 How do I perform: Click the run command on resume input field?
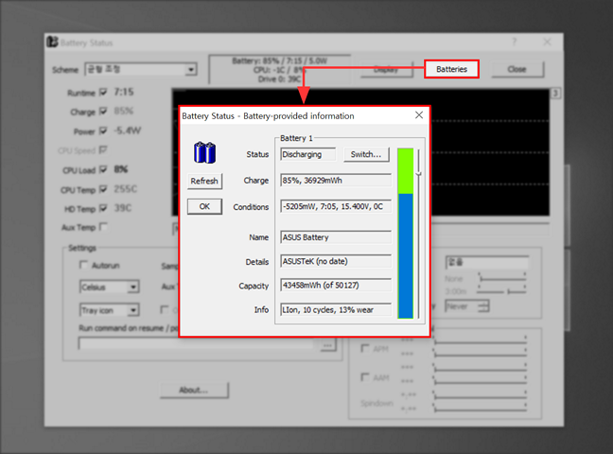coord(199,346)
